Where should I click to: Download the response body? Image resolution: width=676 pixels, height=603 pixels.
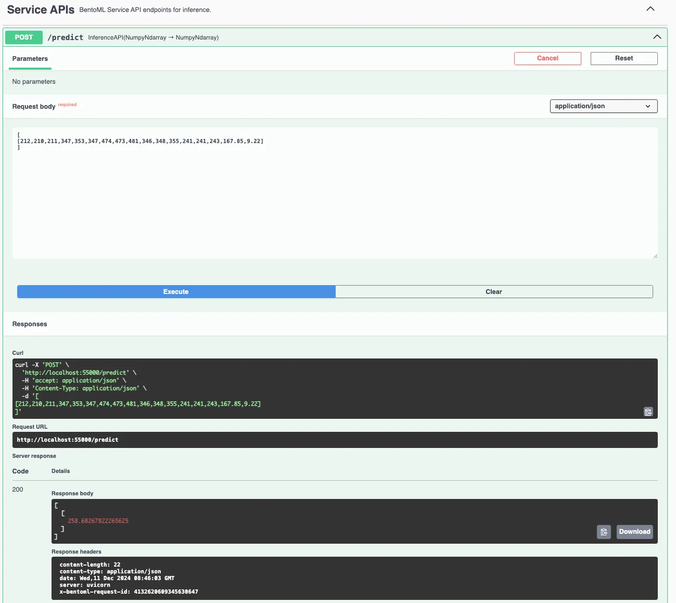click(634, 532)
